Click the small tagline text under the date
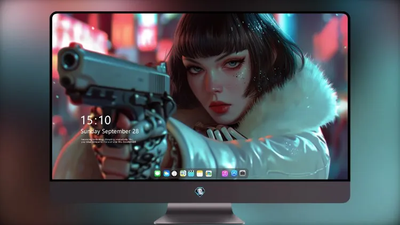 pos(108,141)
